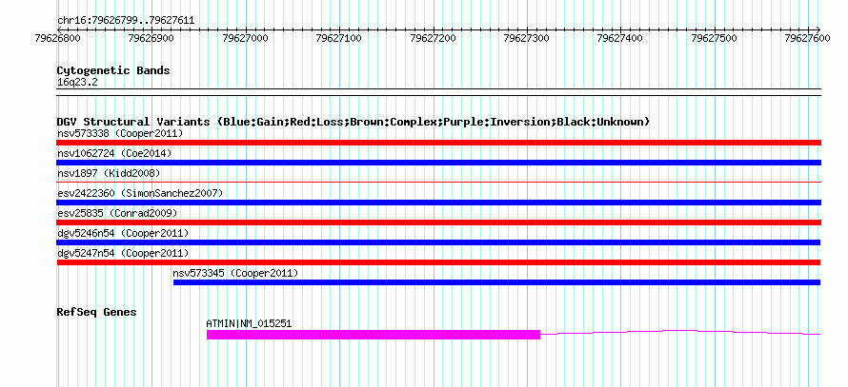
Task: Click the RefSeq Genes track title
Action: 96,312
